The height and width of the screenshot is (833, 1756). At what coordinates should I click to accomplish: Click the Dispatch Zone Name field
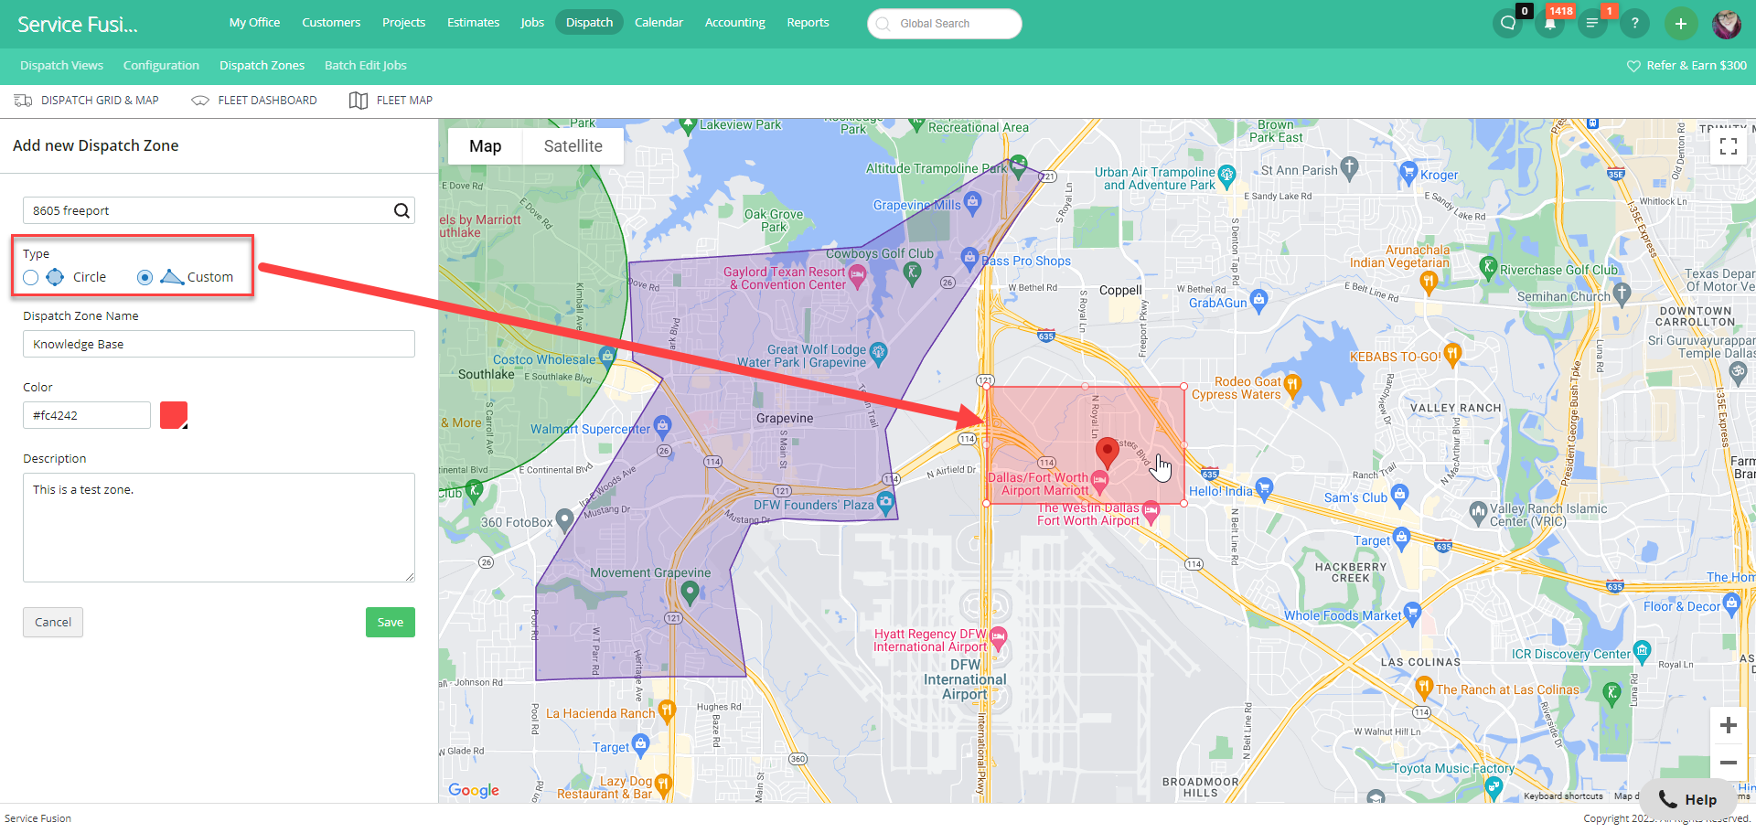[219, 344]
